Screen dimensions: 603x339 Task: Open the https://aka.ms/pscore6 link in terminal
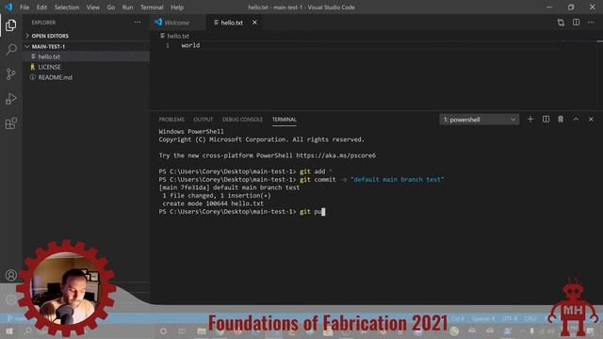335,155
